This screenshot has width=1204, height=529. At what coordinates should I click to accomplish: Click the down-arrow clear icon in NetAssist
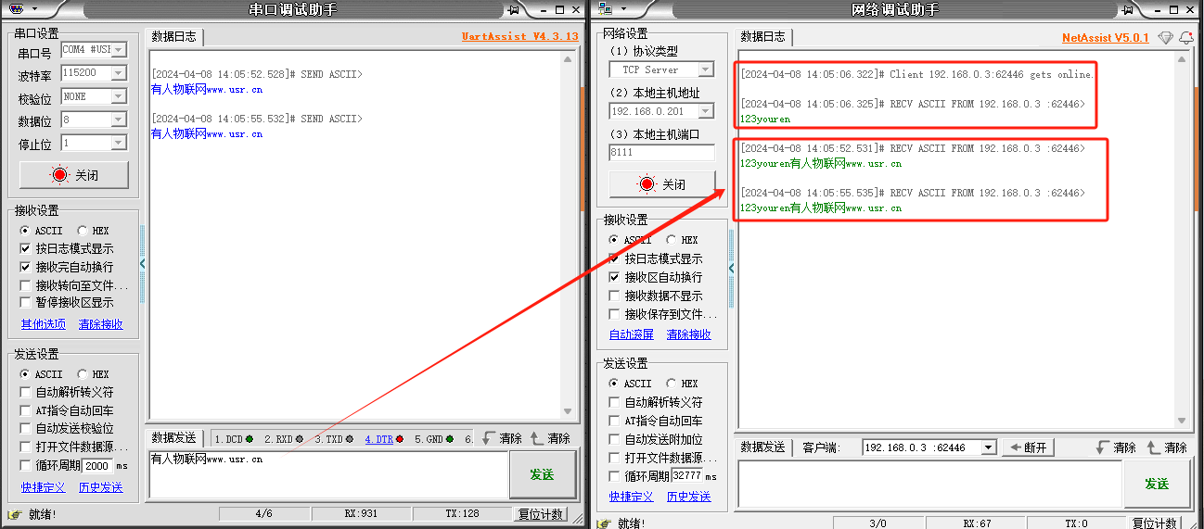click(1102, 447)
